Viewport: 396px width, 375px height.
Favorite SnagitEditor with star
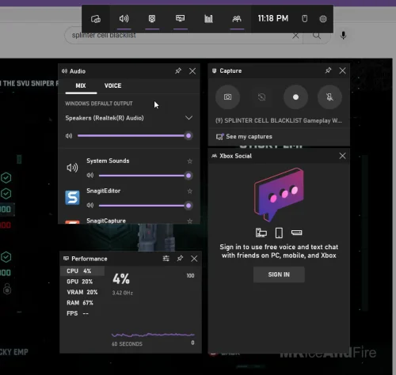(189, 191)
